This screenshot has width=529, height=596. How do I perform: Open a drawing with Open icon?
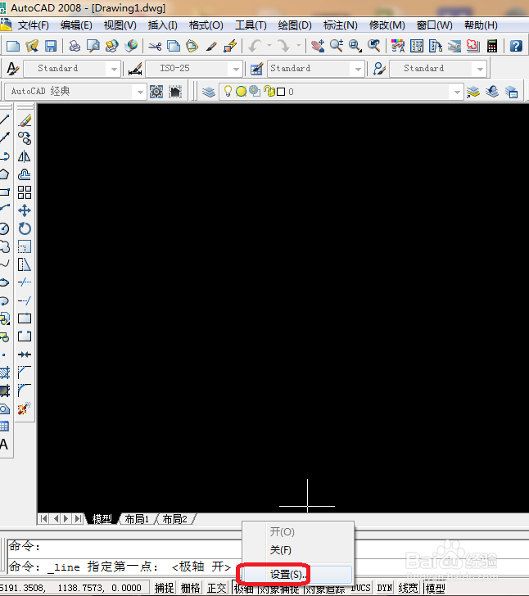[32, 47]
